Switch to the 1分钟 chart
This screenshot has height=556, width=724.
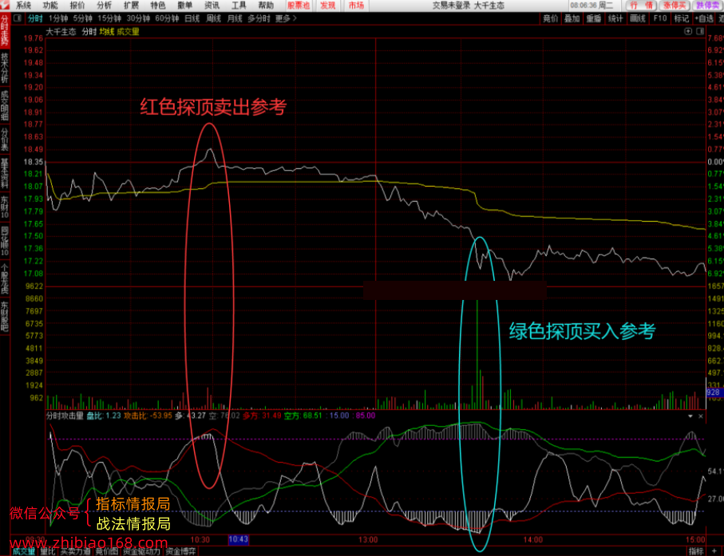point(58,18)
